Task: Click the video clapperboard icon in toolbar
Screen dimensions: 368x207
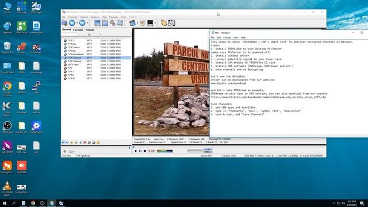Action: [132, 23]
